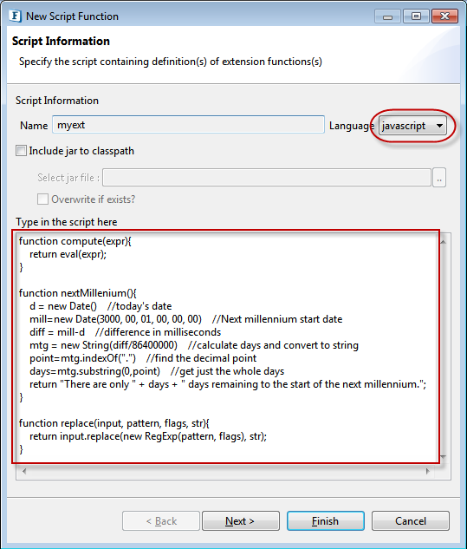Open the Language dropdown arrow
The width and height of the screenshot is (467, 549).
pos(440,126)
